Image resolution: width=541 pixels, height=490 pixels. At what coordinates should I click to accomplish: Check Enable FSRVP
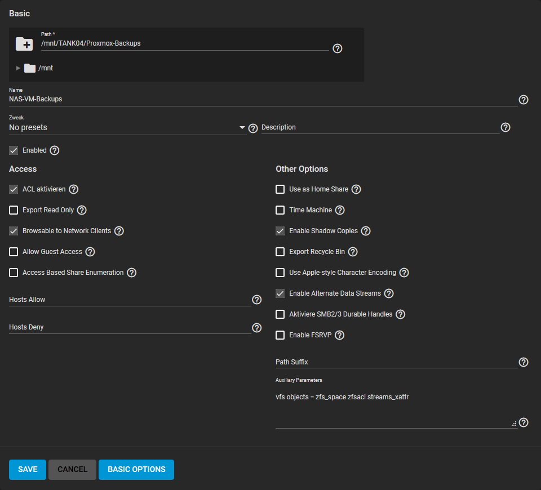280,335
